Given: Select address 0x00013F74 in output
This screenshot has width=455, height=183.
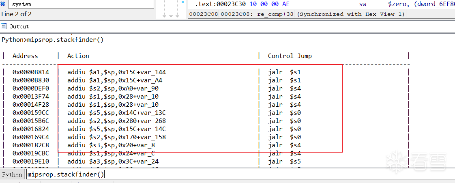Looking at the screenshot, I should [31, 97].
